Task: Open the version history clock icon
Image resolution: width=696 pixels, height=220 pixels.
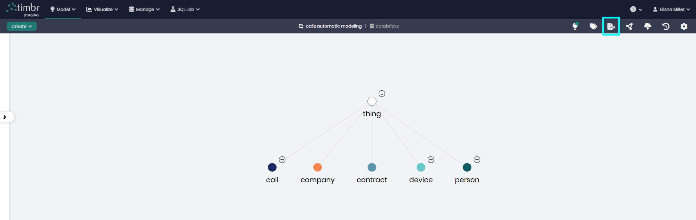Action: [x=666, y=26]
